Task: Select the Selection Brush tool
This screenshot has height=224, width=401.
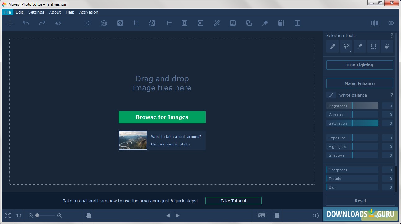Action: pyautogui.click(x=332, y=46)
